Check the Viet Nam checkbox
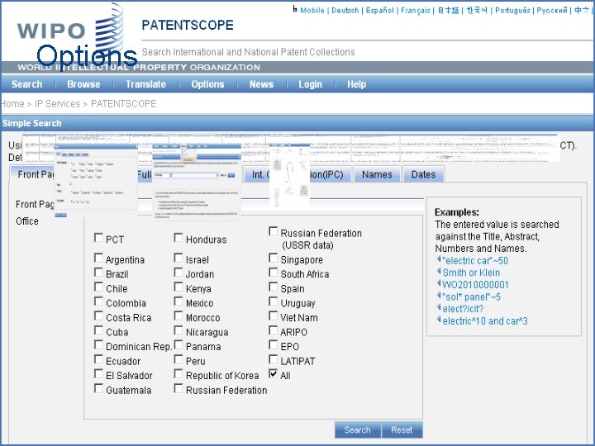The width and height of the screenshot is (595, 446). pos(274,316)
